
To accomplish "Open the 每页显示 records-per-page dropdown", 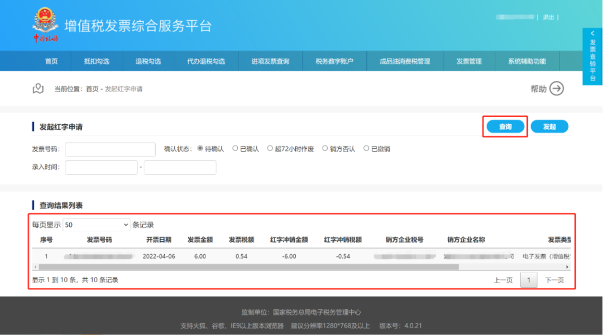I will pyautogui.click(x=96, y=225).
